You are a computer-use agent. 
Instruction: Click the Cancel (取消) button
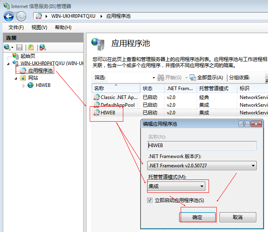point(238,217)
